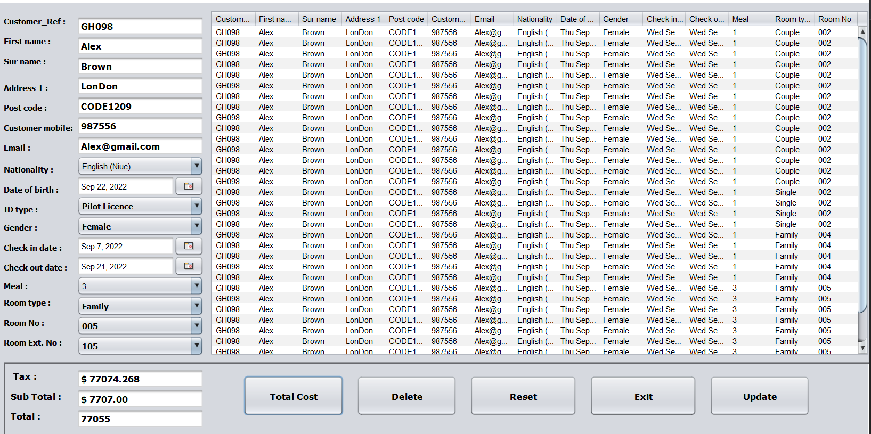This screenshot has height=434, width=871.
Task: Select the Gender column header
Action: click(621, 19)
